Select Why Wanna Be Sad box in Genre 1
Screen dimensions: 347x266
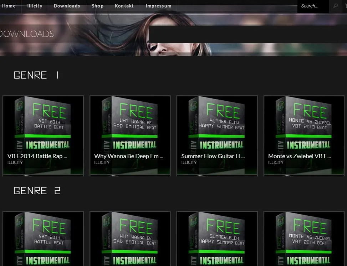coord(130,136)
